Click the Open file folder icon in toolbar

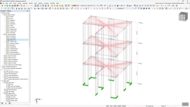pos(5,6)
